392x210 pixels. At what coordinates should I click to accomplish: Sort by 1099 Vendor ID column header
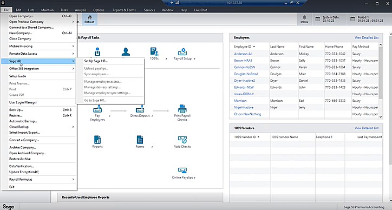(245, 137)
